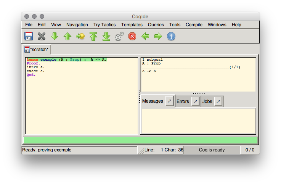Open the Queries menu
Viewport: 281px width, 185px height.
coord(156,25)
